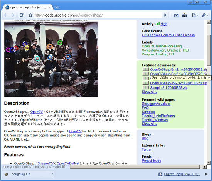The width and height of the screenshot is (212, 181).
Task: Click the Wrapper label
Action: (x=148, y=54)
